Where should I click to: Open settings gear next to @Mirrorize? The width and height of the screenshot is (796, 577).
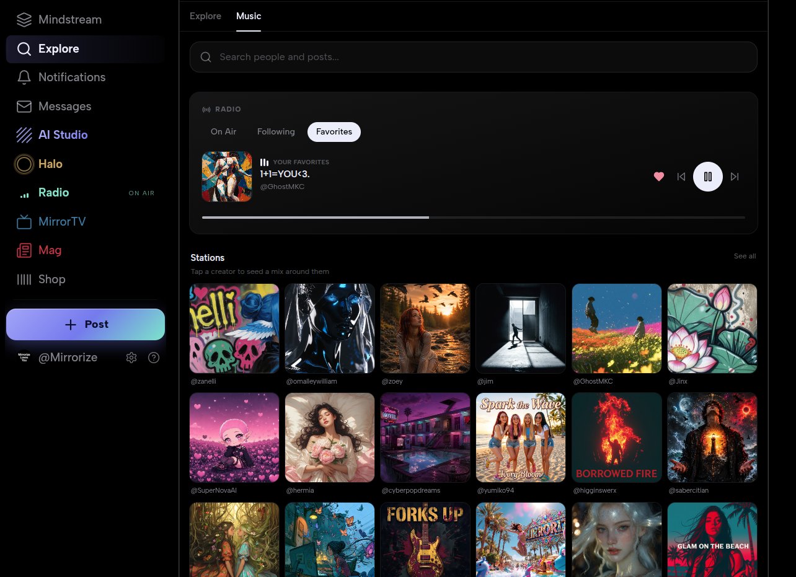coord(131,358)
